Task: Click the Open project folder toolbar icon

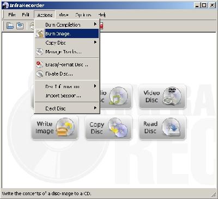Action: [x=10, y=26]
